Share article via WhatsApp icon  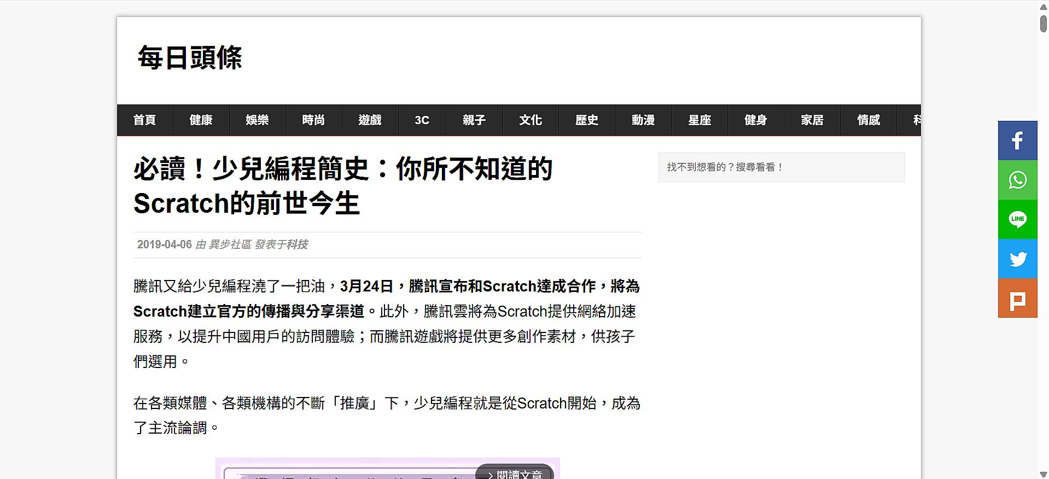[1017, 180]
